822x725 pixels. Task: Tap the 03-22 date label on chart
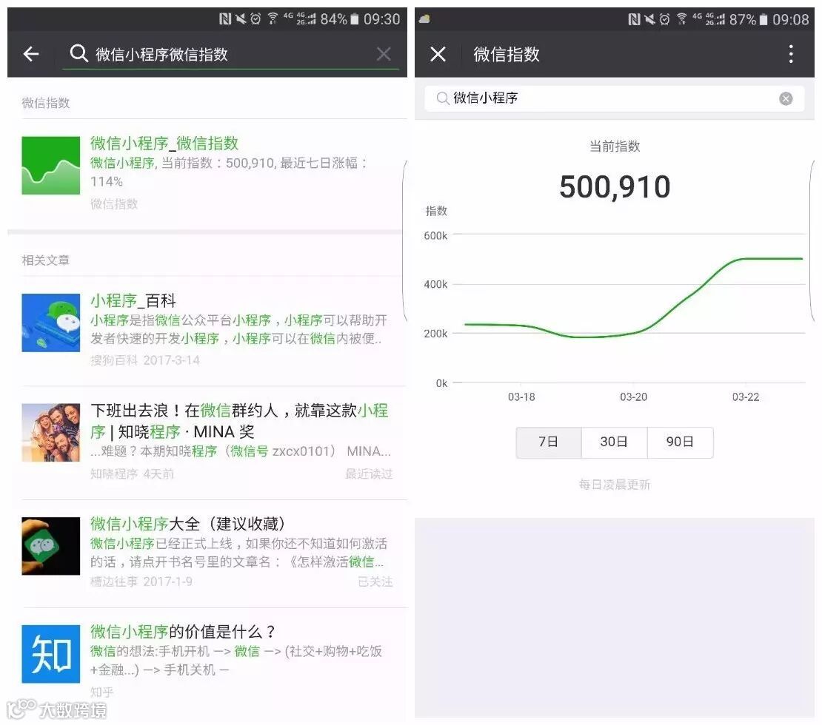click(x=746, y=397)
